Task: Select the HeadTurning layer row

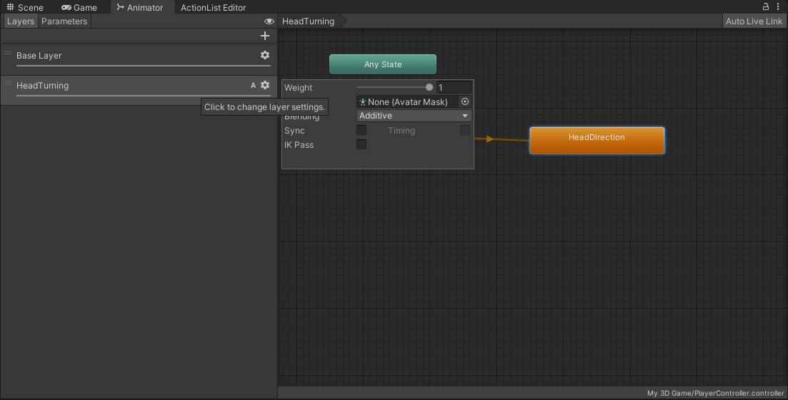Action: (139, 89)
